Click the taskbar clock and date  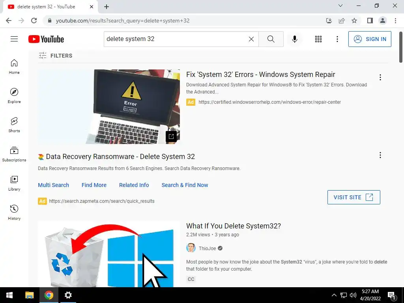point(370,295)
